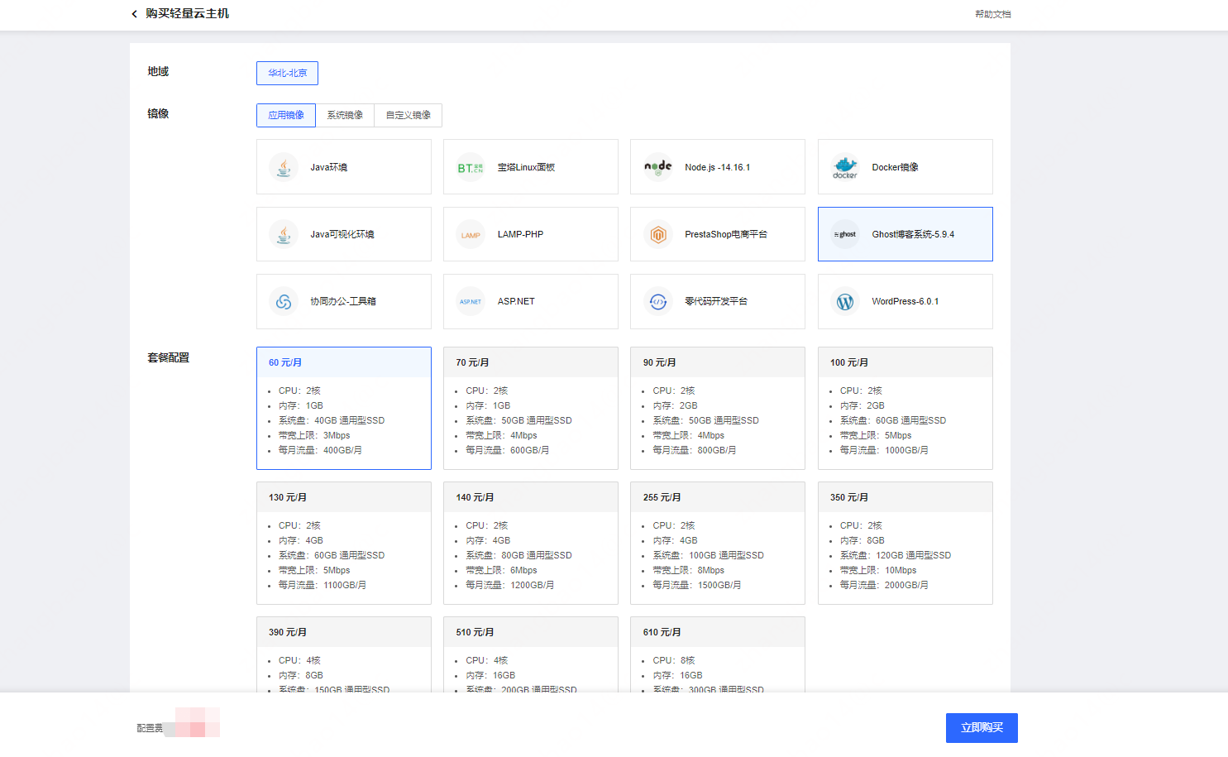The height and width of the screenshot is (757, 1228).
Task: Choose the 协同办公-工具箱 icon
Action: click(x=284, y=301)
